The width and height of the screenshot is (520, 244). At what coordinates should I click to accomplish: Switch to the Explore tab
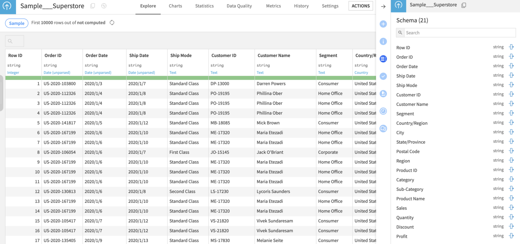[x=148, y=6]
